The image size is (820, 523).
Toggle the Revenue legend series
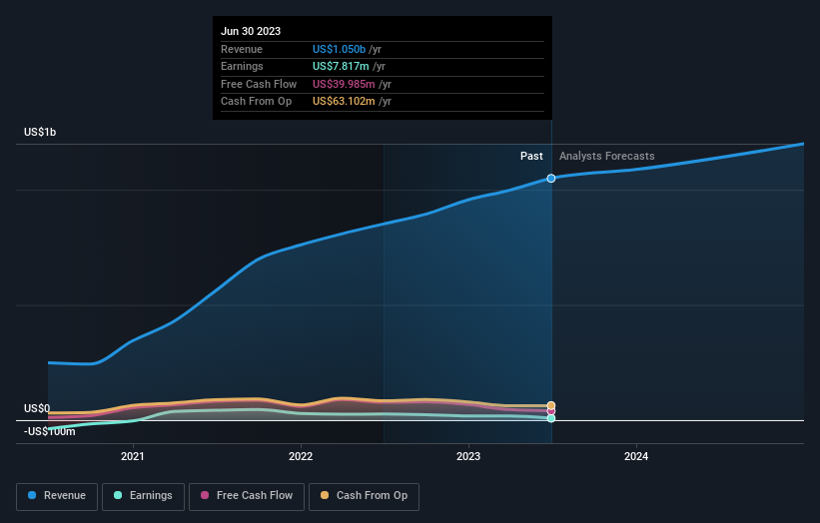[x=57, y=496]
